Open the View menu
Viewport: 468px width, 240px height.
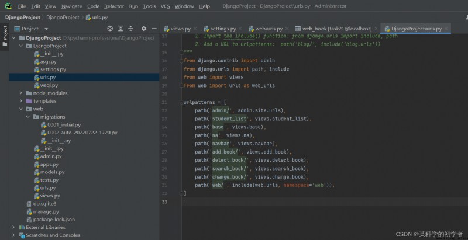50,6
